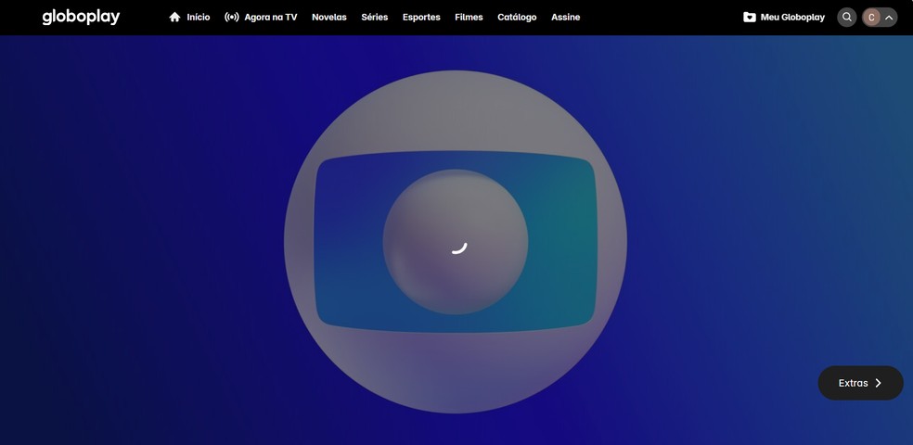Screen dimensions: 913x445
Task: Click the profile avatar C
Action: [871, 18]
